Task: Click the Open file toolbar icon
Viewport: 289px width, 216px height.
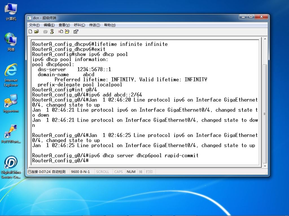Action: (x=37, y=31)
